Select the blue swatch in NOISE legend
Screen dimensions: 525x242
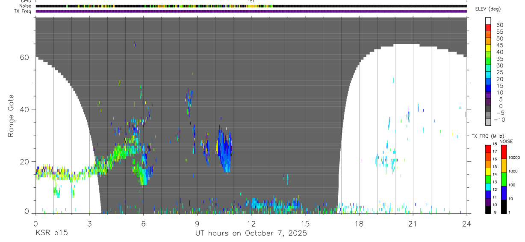pyautogui.click(x=504, y=193)
